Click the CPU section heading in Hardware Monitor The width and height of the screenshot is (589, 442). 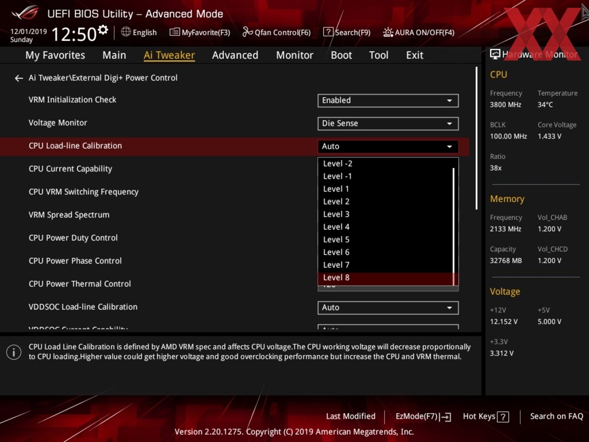498,75
